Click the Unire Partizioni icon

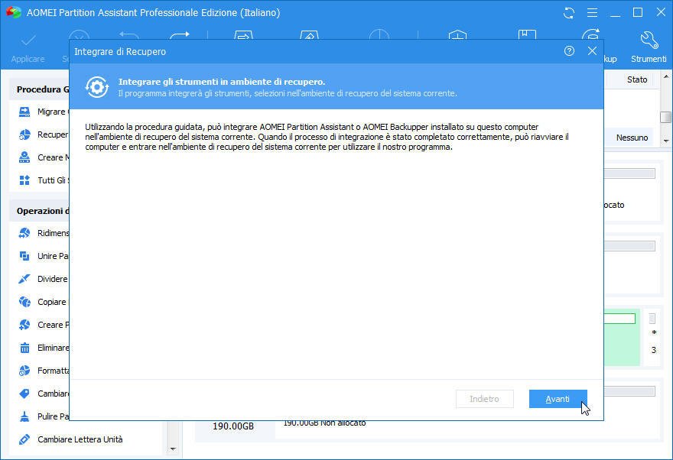[x=24, y=256]
